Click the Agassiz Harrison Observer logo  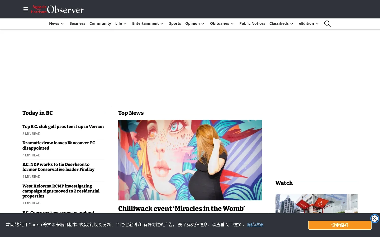(x=57, y=9)
